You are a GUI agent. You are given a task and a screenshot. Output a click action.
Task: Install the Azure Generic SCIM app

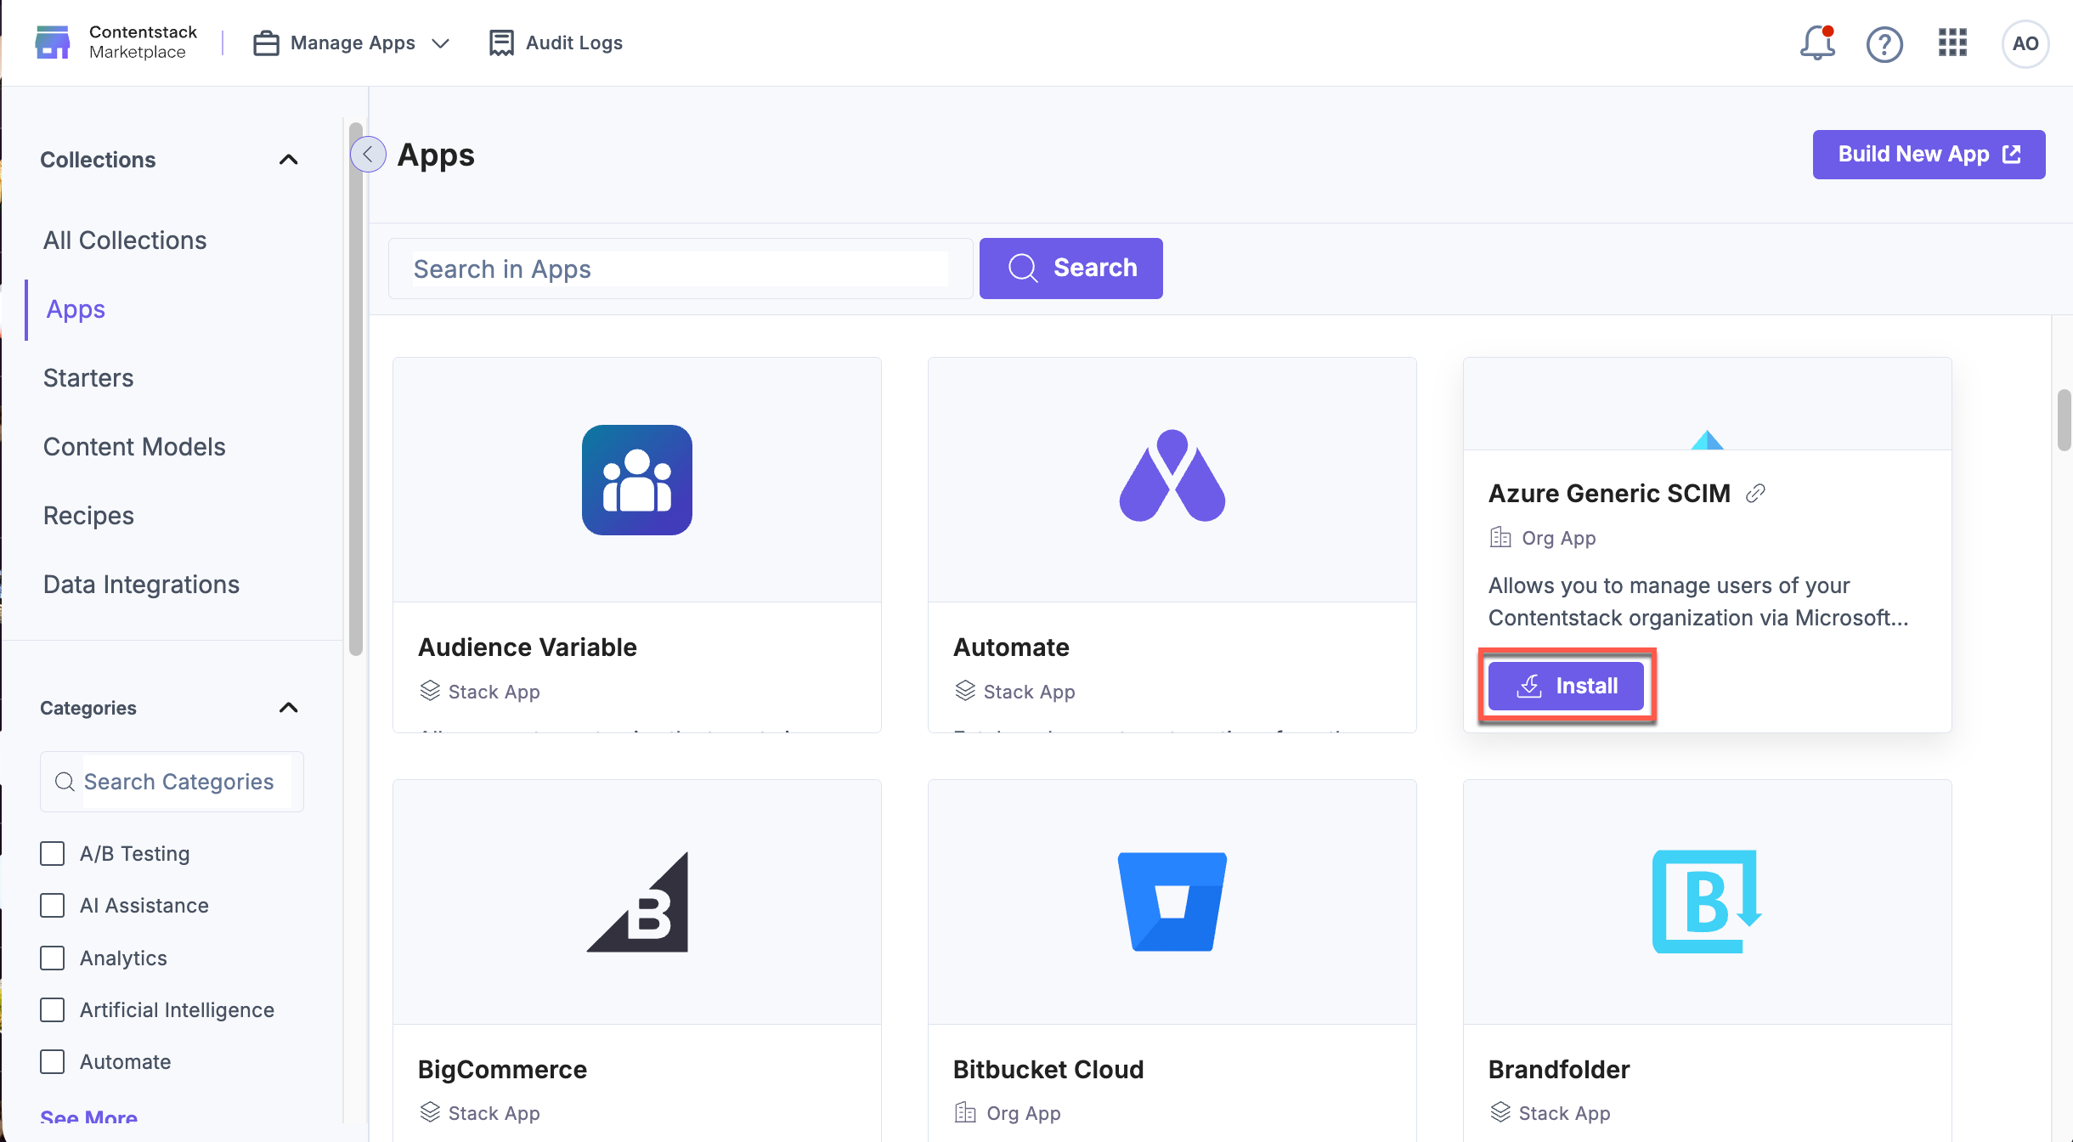pos(1566,686)
